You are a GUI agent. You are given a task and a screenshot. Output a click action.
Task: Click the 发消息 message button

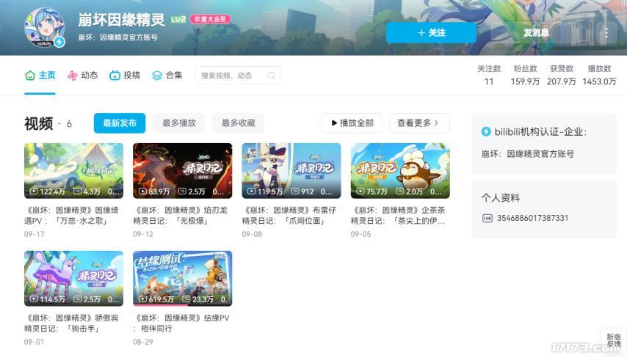pyautogui.click(x=536, y=33)
